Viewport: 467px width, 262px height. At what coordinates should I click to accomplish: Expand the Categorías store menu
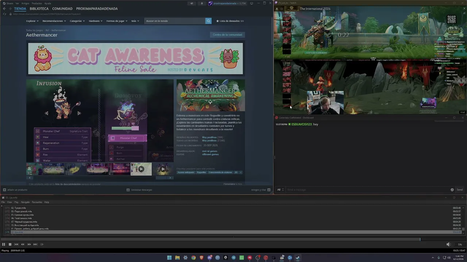(77, 21)
